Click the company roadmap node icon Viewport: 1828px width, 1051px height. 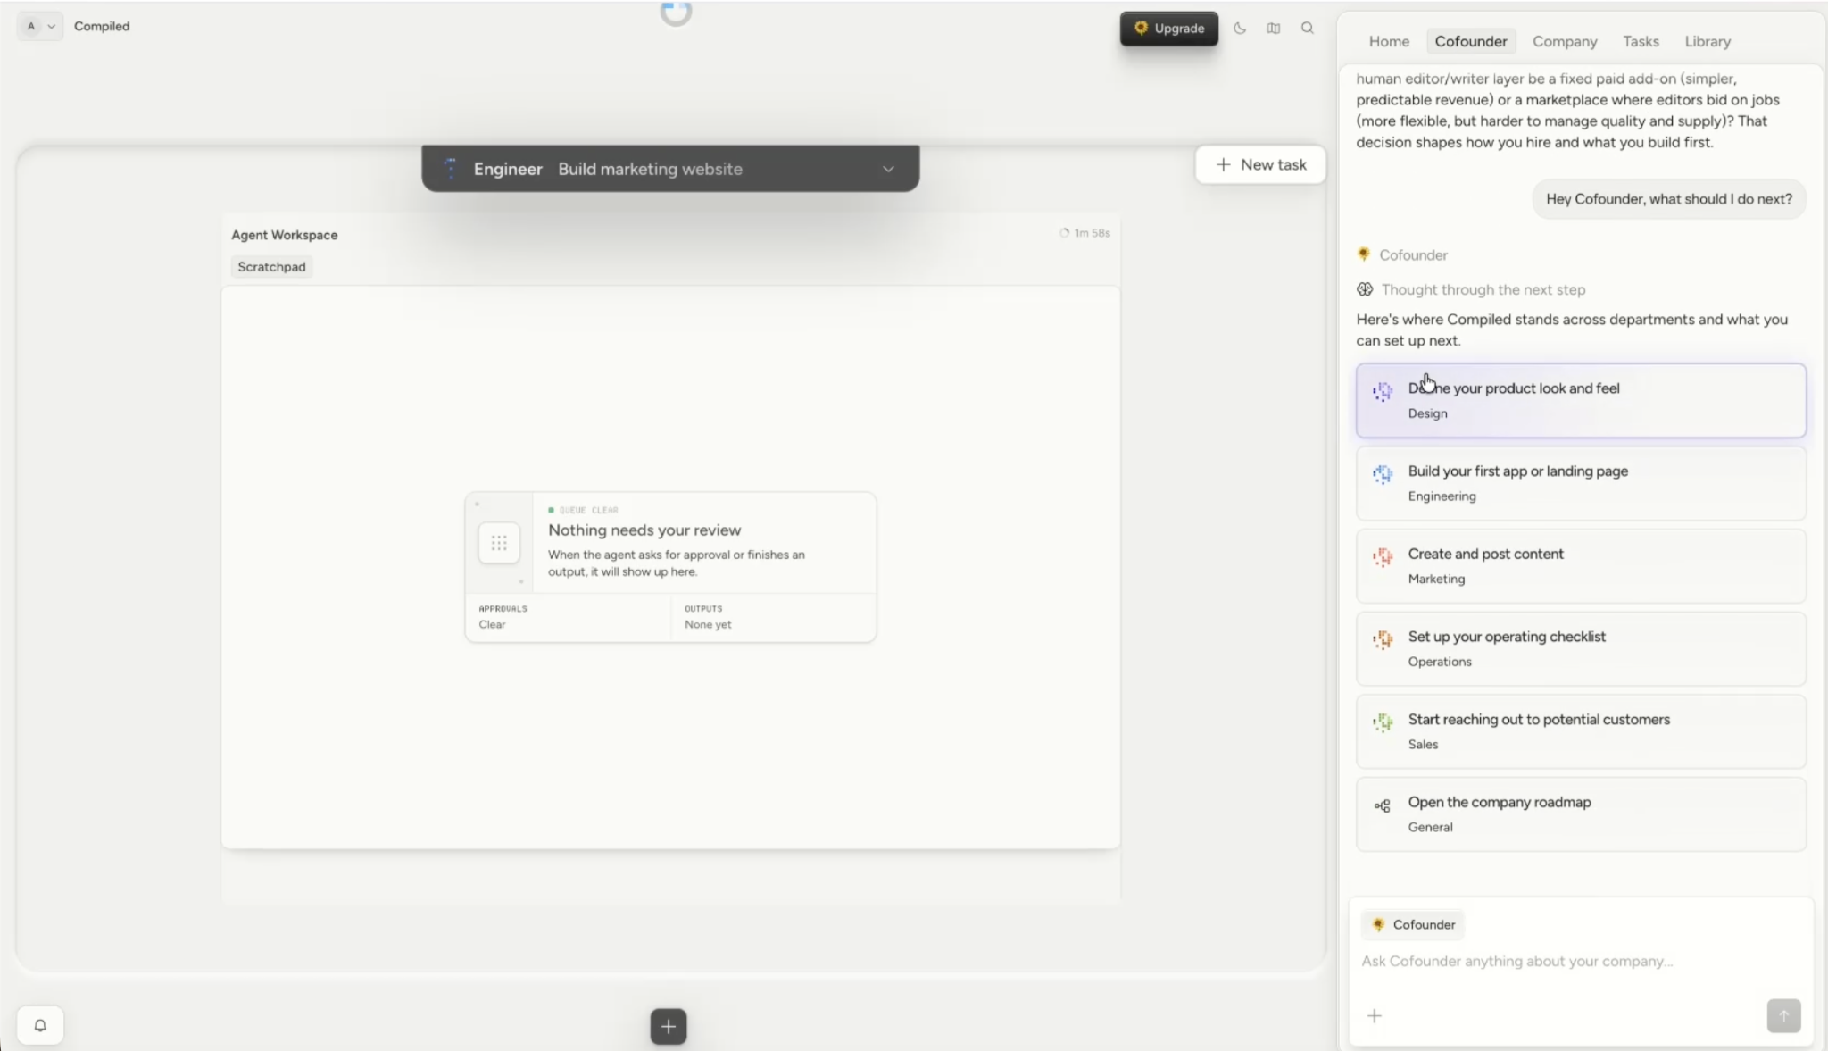coord(1383,805)
